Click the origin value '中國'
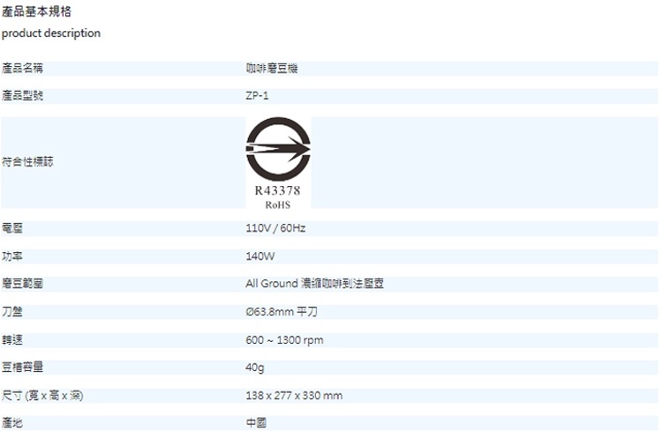Image resolution: width=662 pixels, height=431 pixels. point(256,422)
